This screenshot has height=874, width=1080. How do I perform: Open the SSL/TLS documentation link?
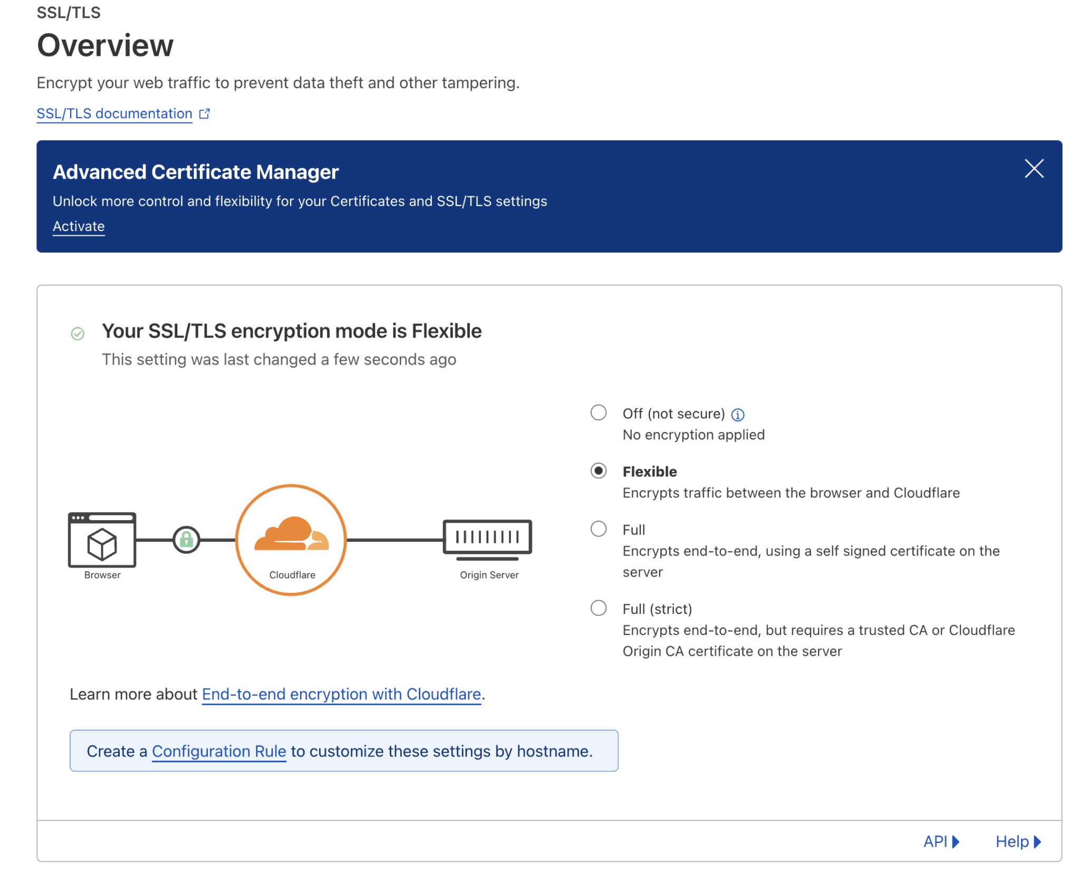(x=114, y=113)
